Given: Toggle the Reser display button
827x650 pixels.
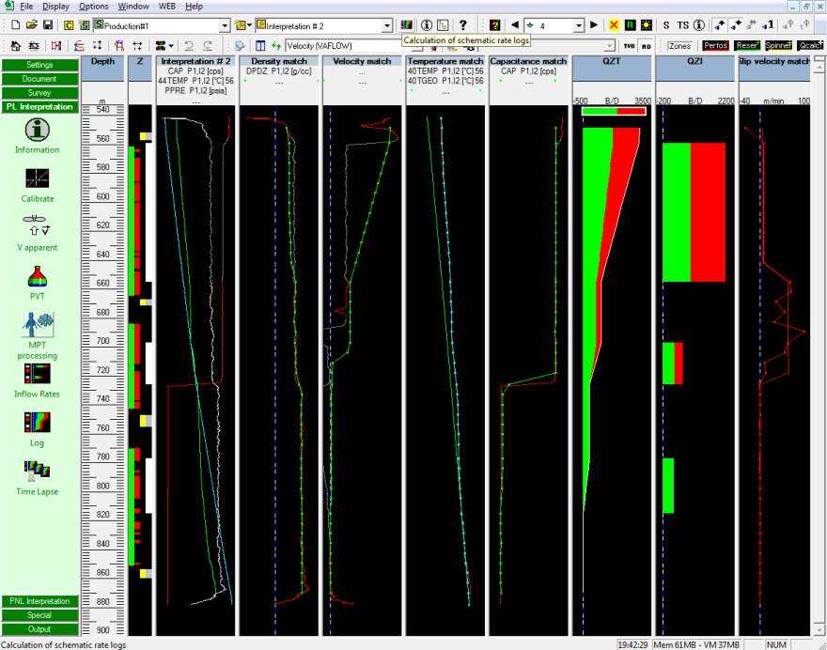Looking at the screenshot, I should coord(747,46).
